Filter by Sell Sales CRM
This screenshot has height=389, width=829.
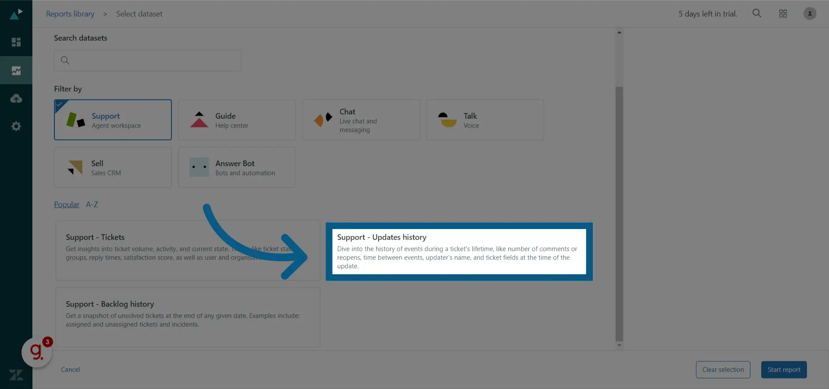click(113, 167)
